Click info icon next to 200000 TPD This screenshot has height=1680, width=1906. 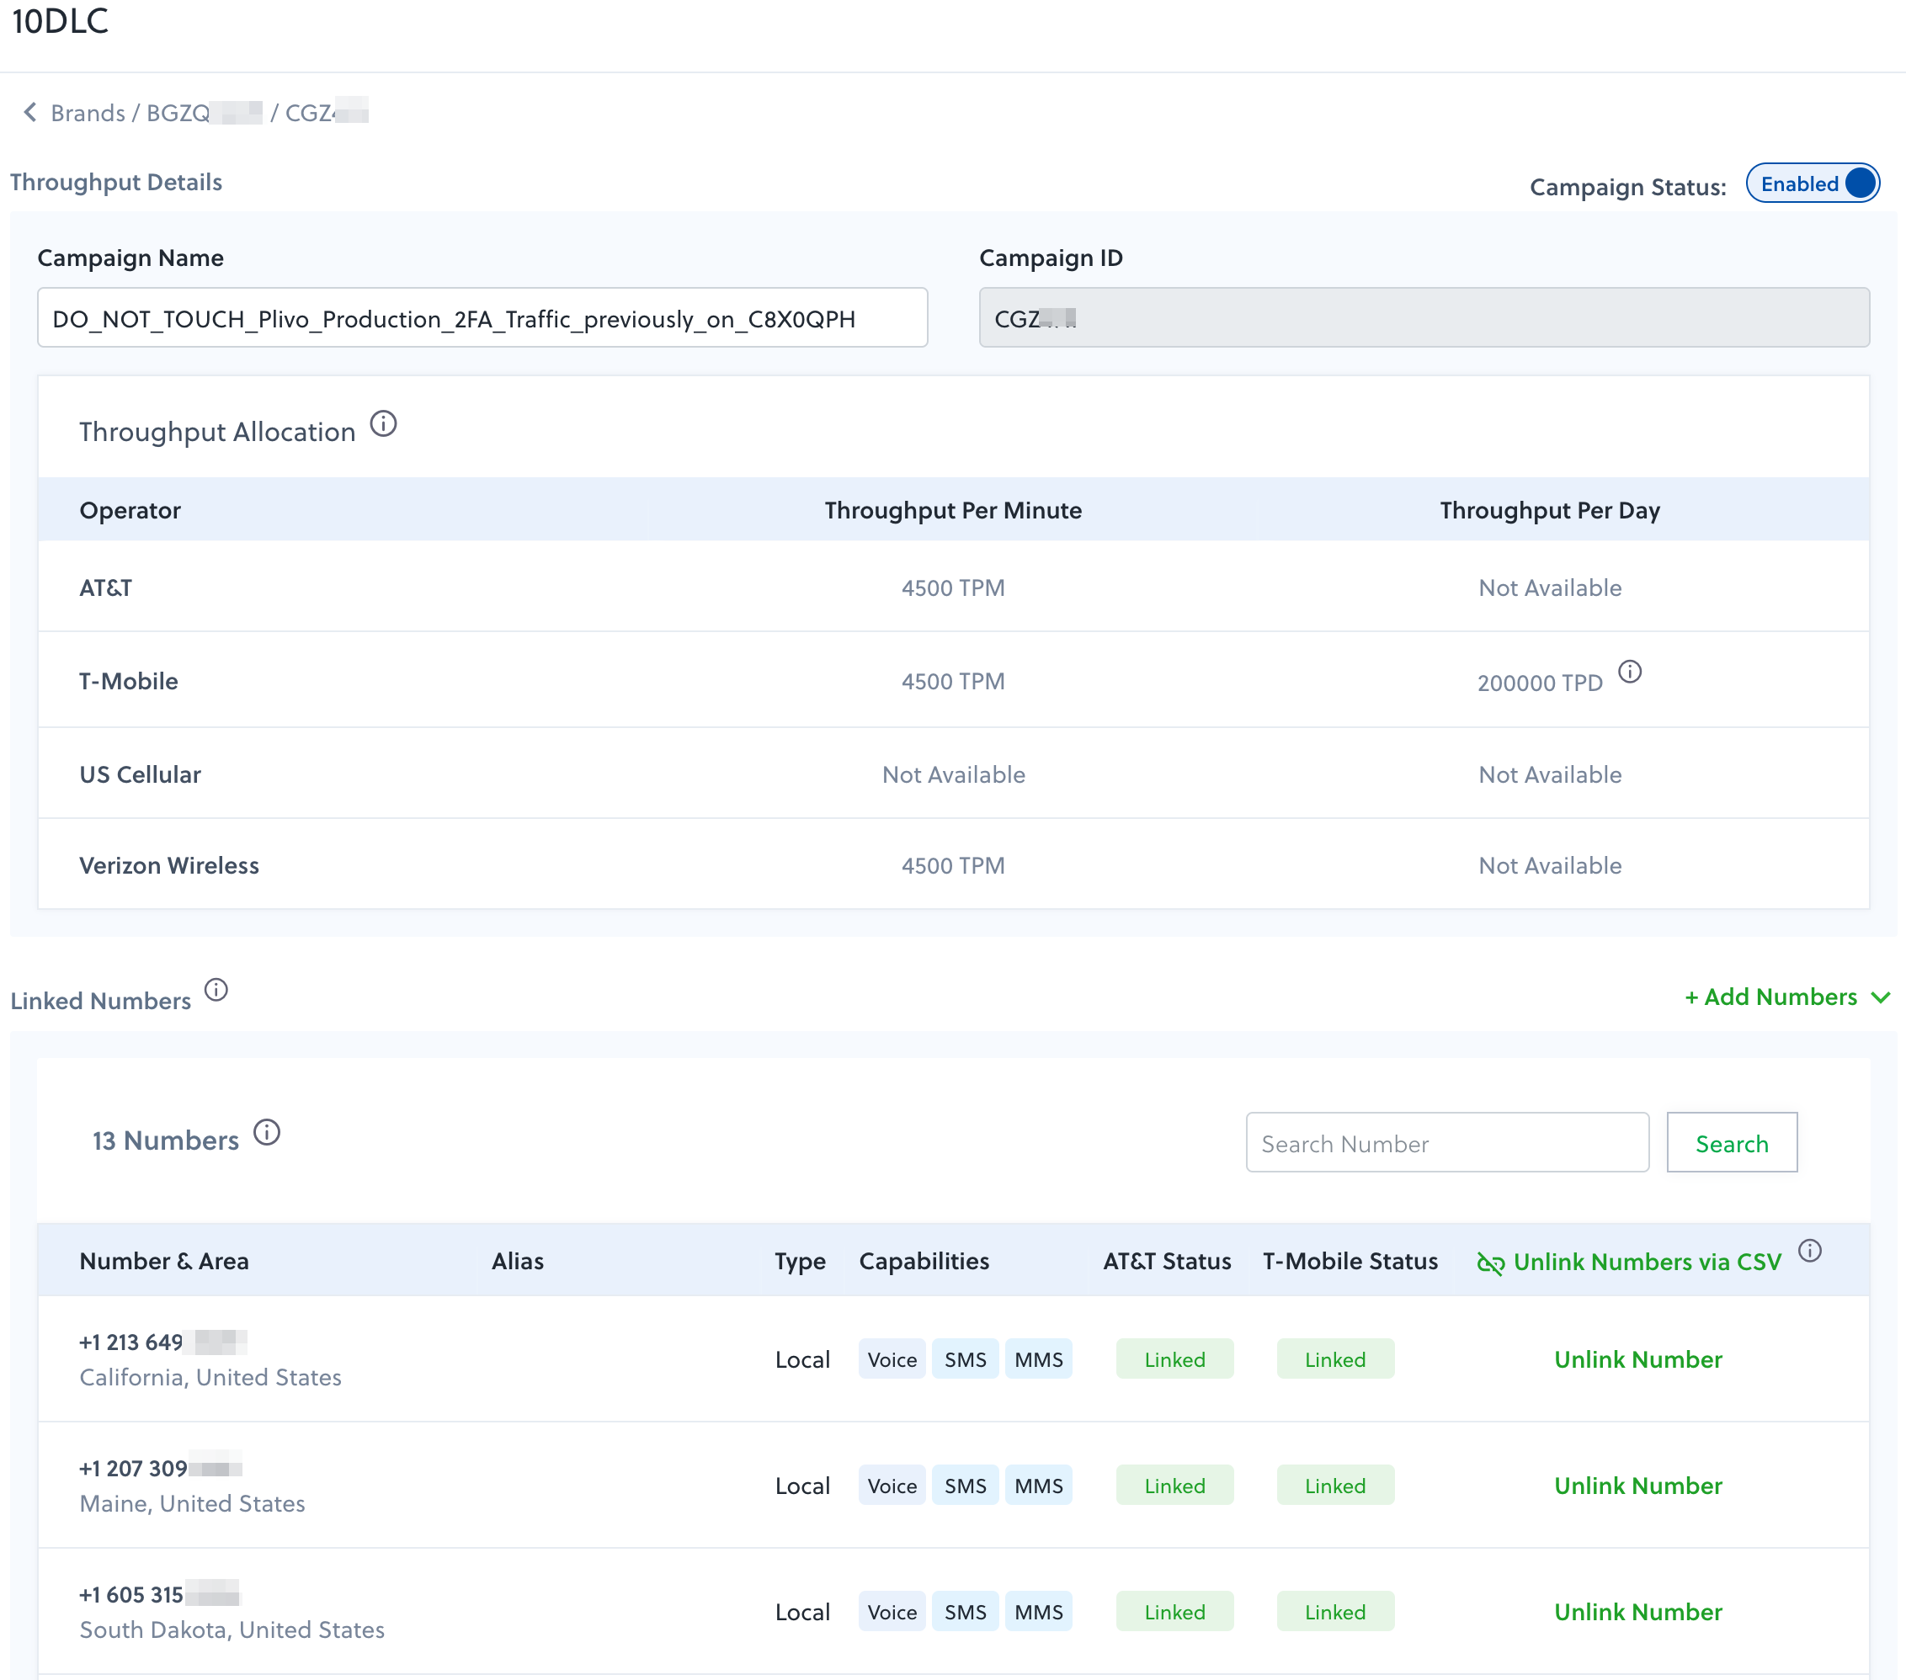click(x=1629, y=672)
